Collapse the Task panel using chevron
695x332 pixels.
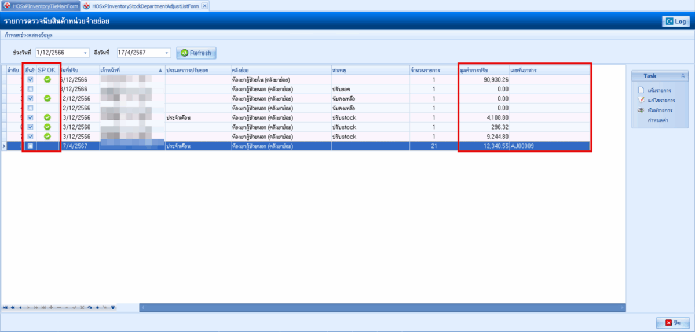(x=682, y=76)
